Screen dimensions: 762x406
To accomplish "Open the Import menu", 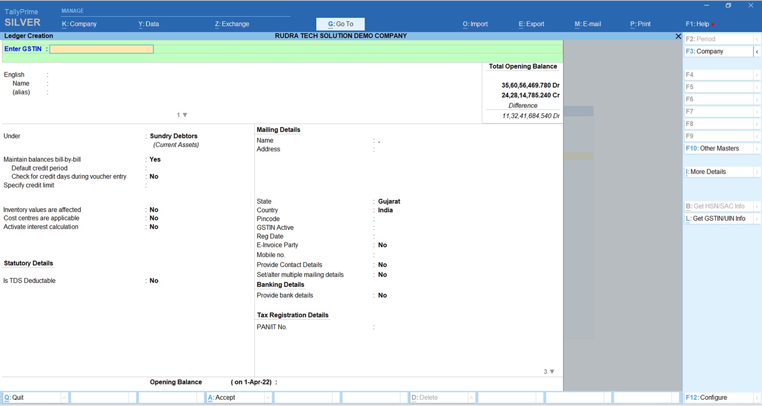I will pyautogui.click(x=475, y=24).
